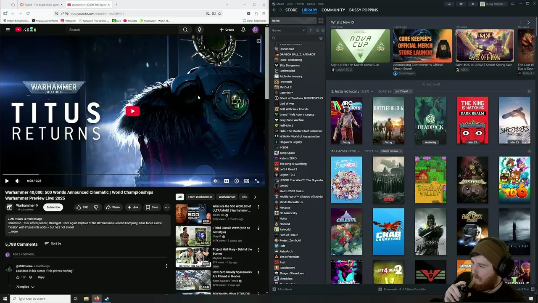
Task: Click the video progress bar
Action: (x=133, y=174)
